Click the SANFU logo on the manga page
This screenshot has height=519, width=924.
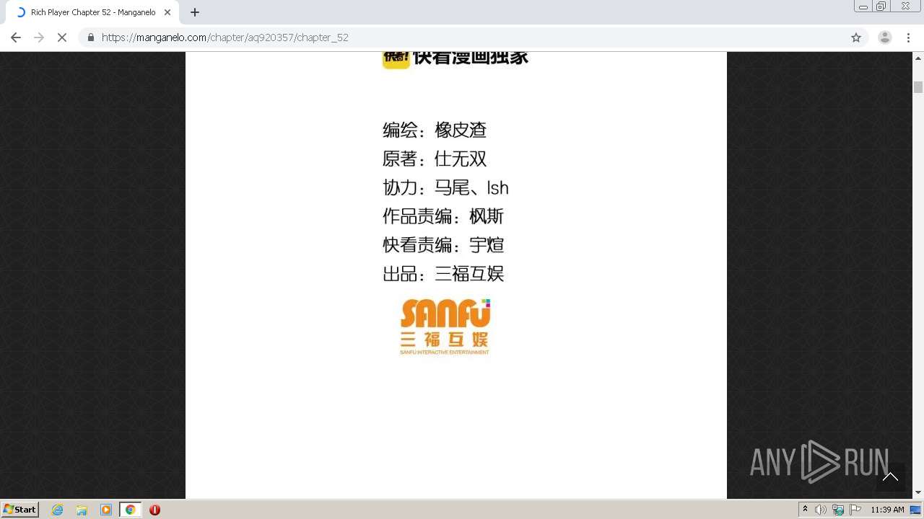(445, 327)
